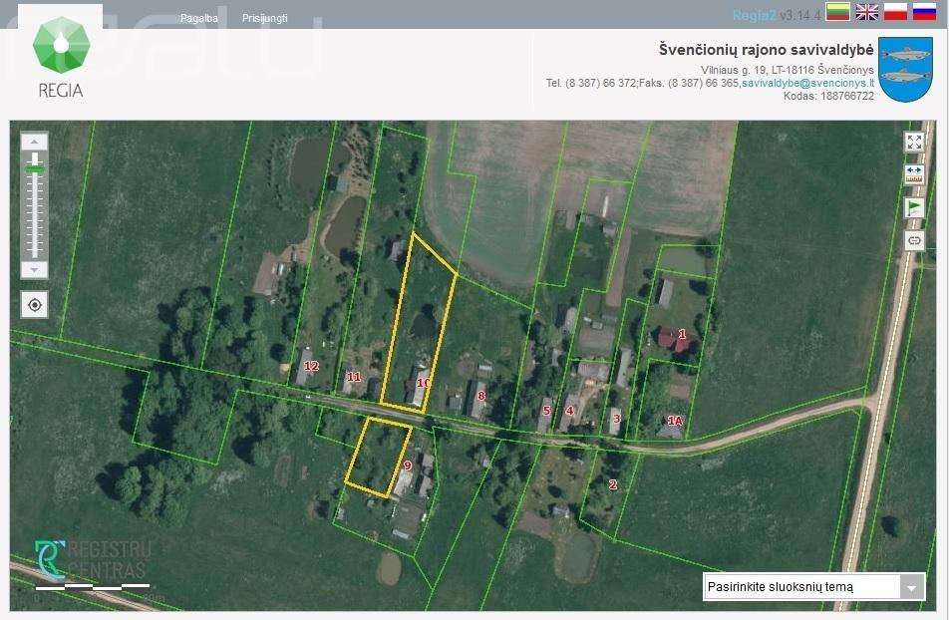
Task: Click house number 11 on map
Action: 353,377
